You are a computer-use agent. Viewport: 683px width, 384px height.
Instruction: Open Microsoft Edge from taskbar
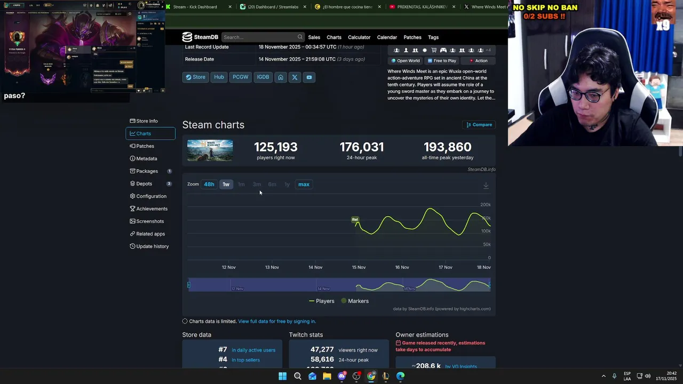400,376
